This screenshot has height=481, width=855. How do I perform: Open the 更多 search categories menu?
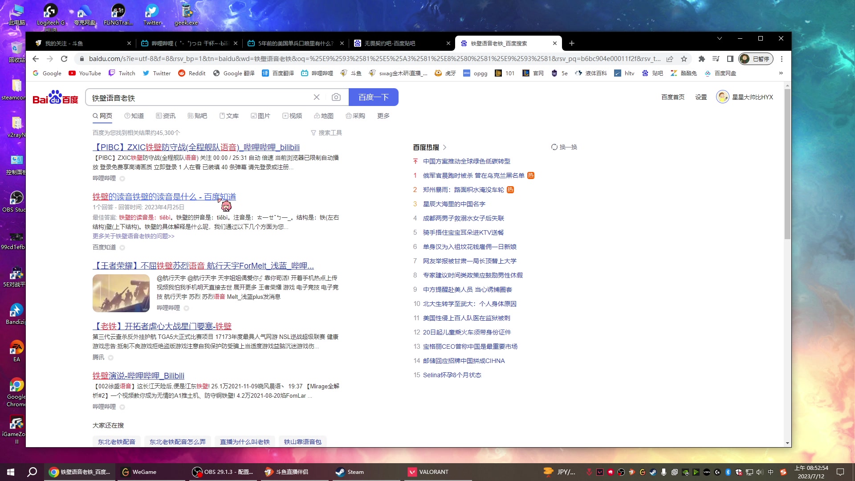[x=383, y=116]
